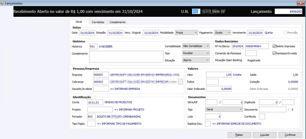Click the 'VENDAS DE PRODUTOS' account description
The width and height of the screenshot is (306, 139).
(x=118, y=102)
